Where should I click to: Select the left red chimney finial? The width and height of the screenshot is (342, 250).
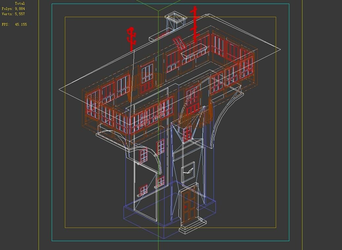click(x=131, y=36)
